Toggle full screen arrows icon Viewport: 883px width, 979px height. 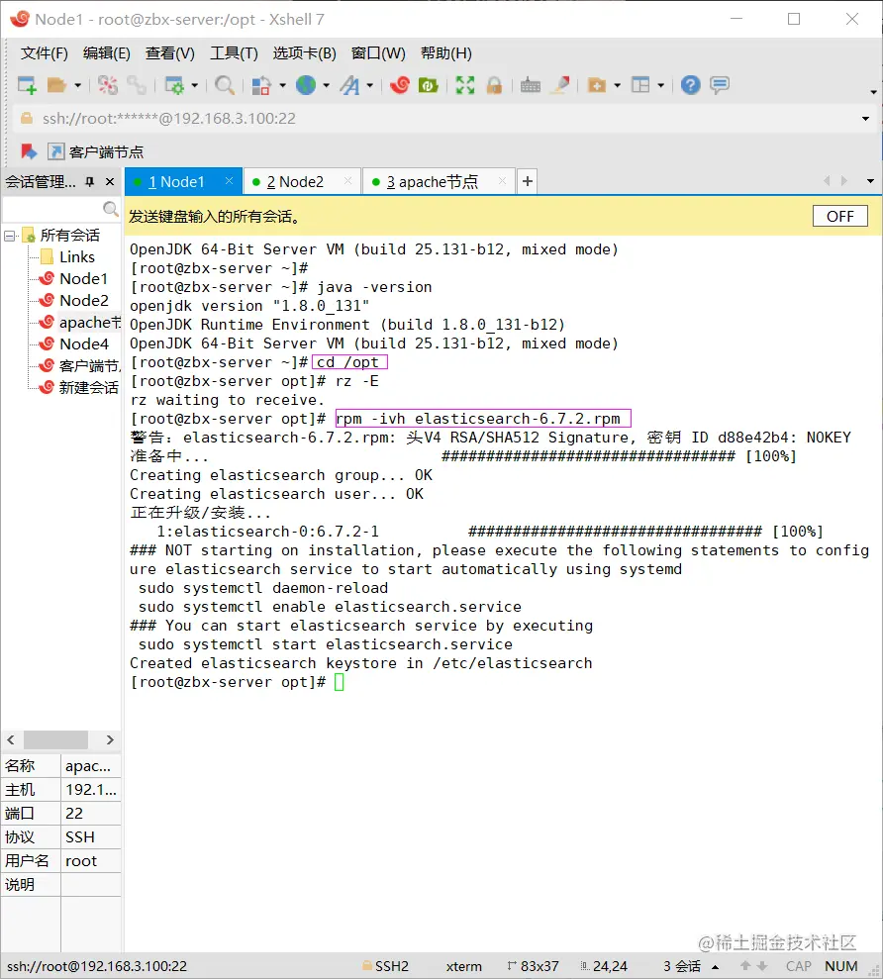[x=465, y=85]
